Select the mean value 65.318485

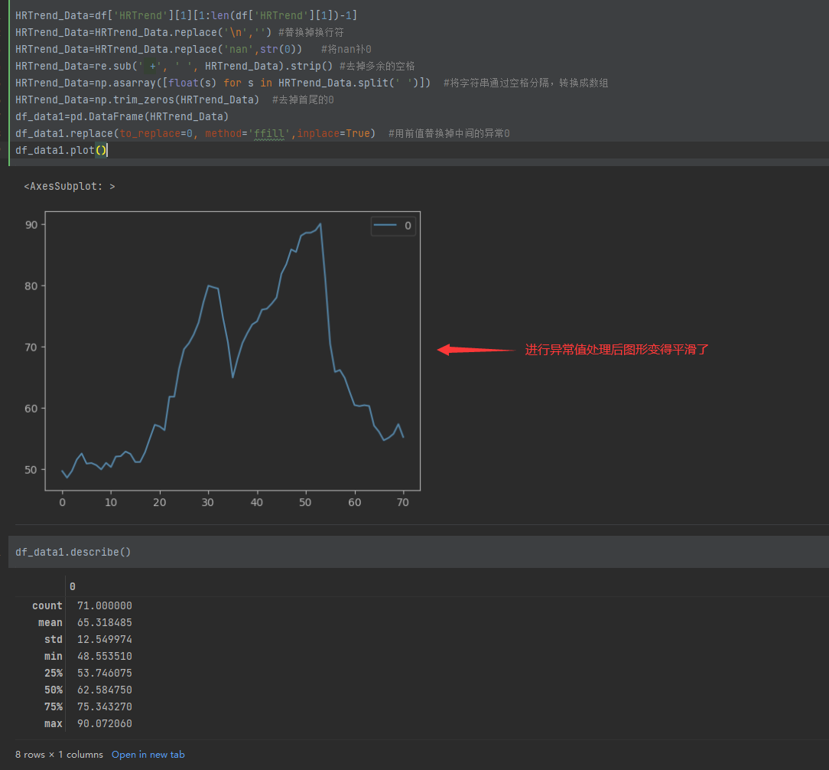pos(104,622)
